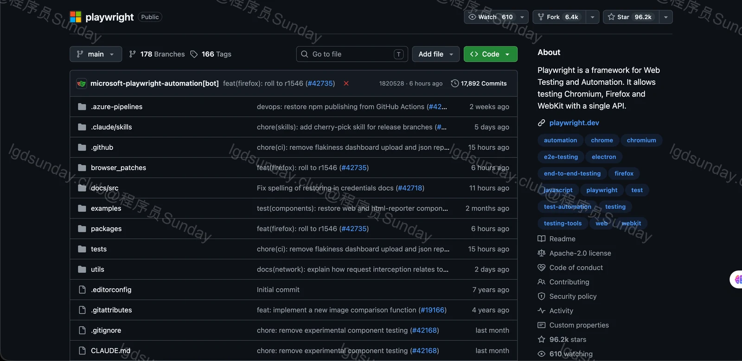Image resolution: width=742 pixels, height=361 pixels.
Task: Click the Security policy shield icon
Action: coord(541,297)
